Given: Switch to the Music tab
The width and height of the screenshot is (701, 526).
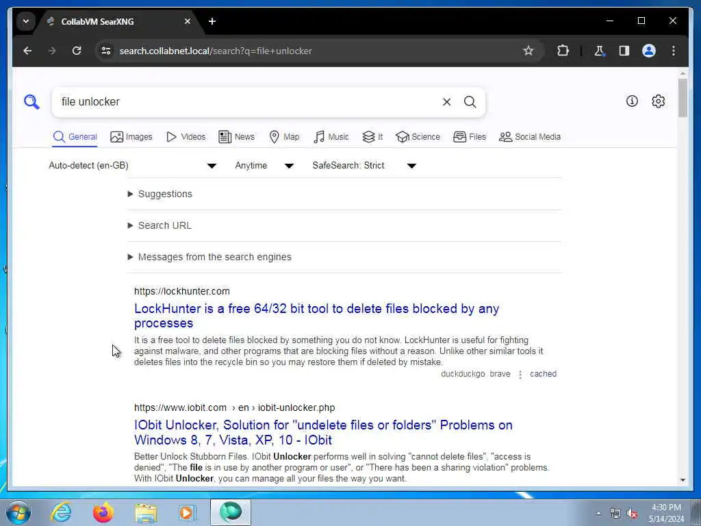Looking at the screenshot, I should 331,137.
